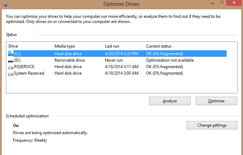The height and width of the screenshot is (155, 243).
Task: Open Change settings for scheduled optimization
Action: 212,125
